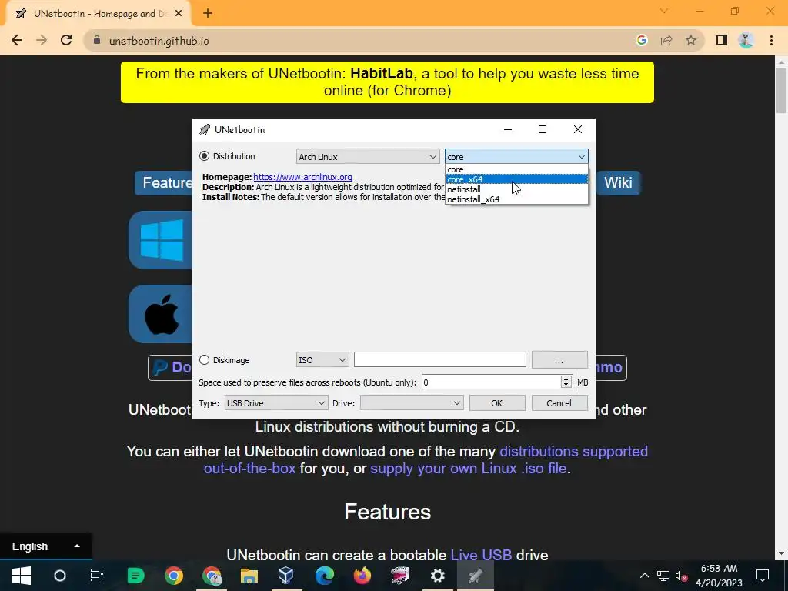Click the Live USB link
This screenshot has height=591, width=788.
click(481, 555)
